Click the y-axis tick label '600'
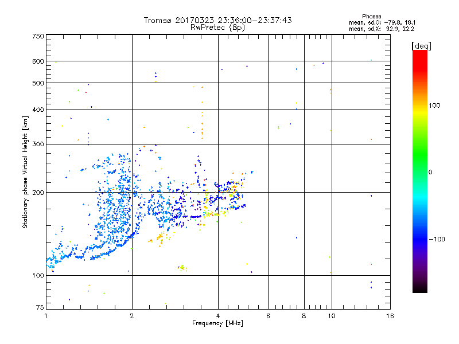The image size is (459, 344). (38, 61)
